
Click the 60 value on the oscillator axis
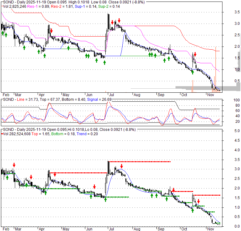pos(238,111)
